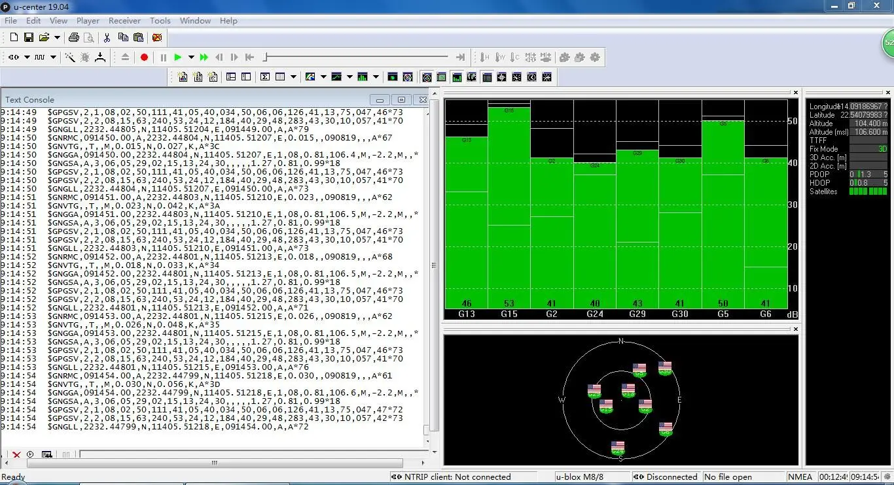Expand the baudrate dropdown arrow

53,58
